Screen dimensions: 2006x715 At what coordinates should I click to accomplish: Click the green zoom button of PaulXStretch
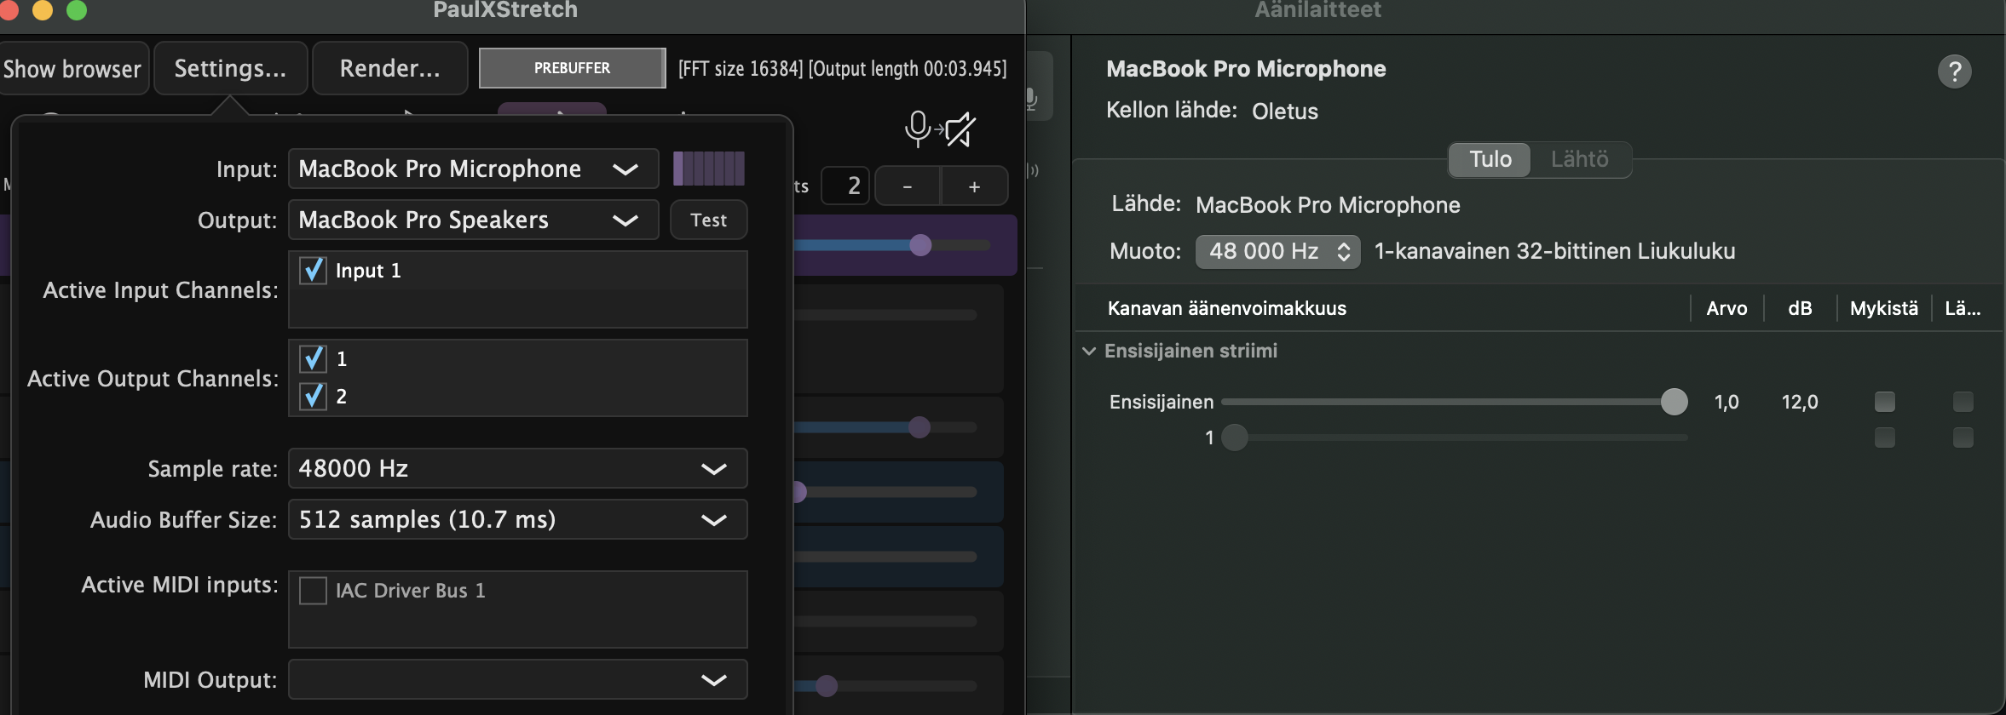77,9
